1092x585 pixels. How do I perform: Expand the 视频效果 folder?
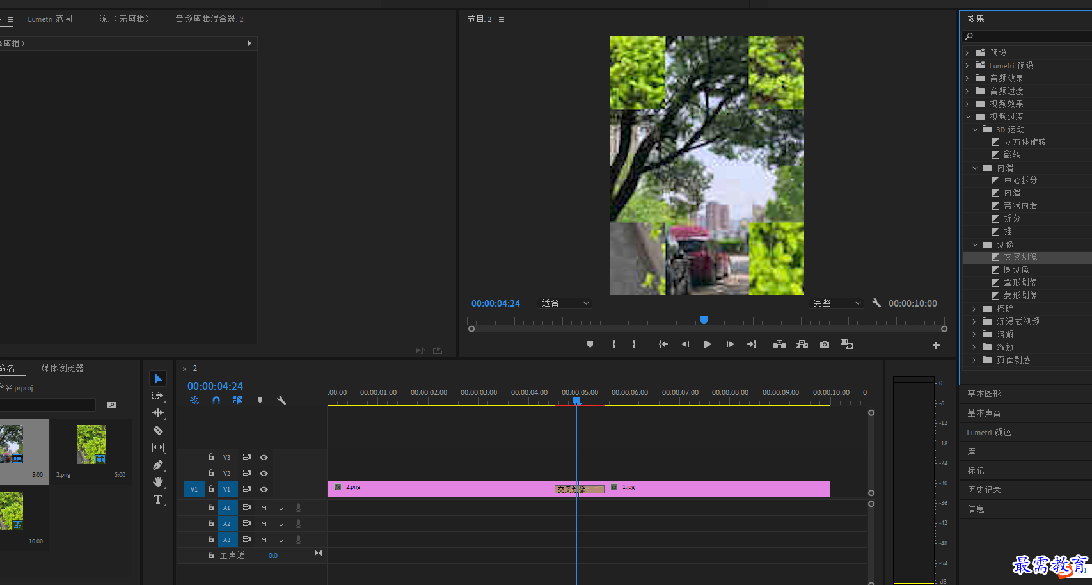tap(967, 104)
